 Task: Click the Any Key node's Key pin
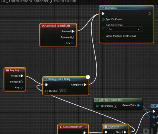point(21,87)
